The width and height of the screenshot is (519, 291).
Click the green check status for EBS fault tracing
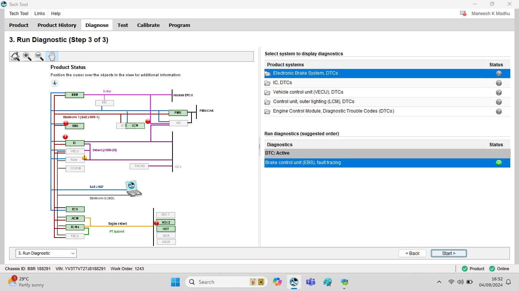click(x=499, y=163)
